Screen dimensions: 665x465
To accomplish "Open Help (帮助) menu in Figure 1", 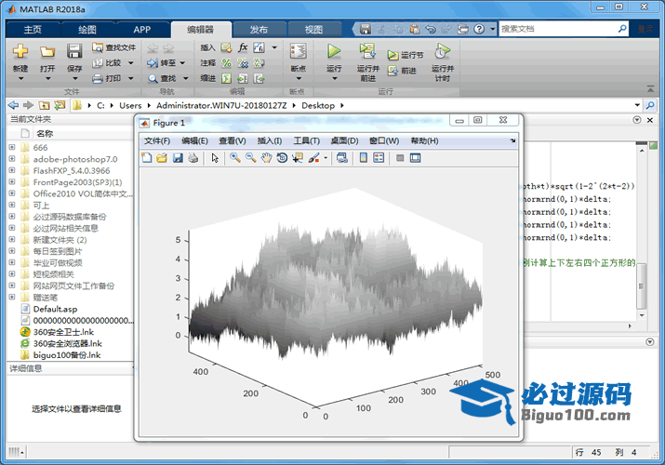I will (424, 140).
